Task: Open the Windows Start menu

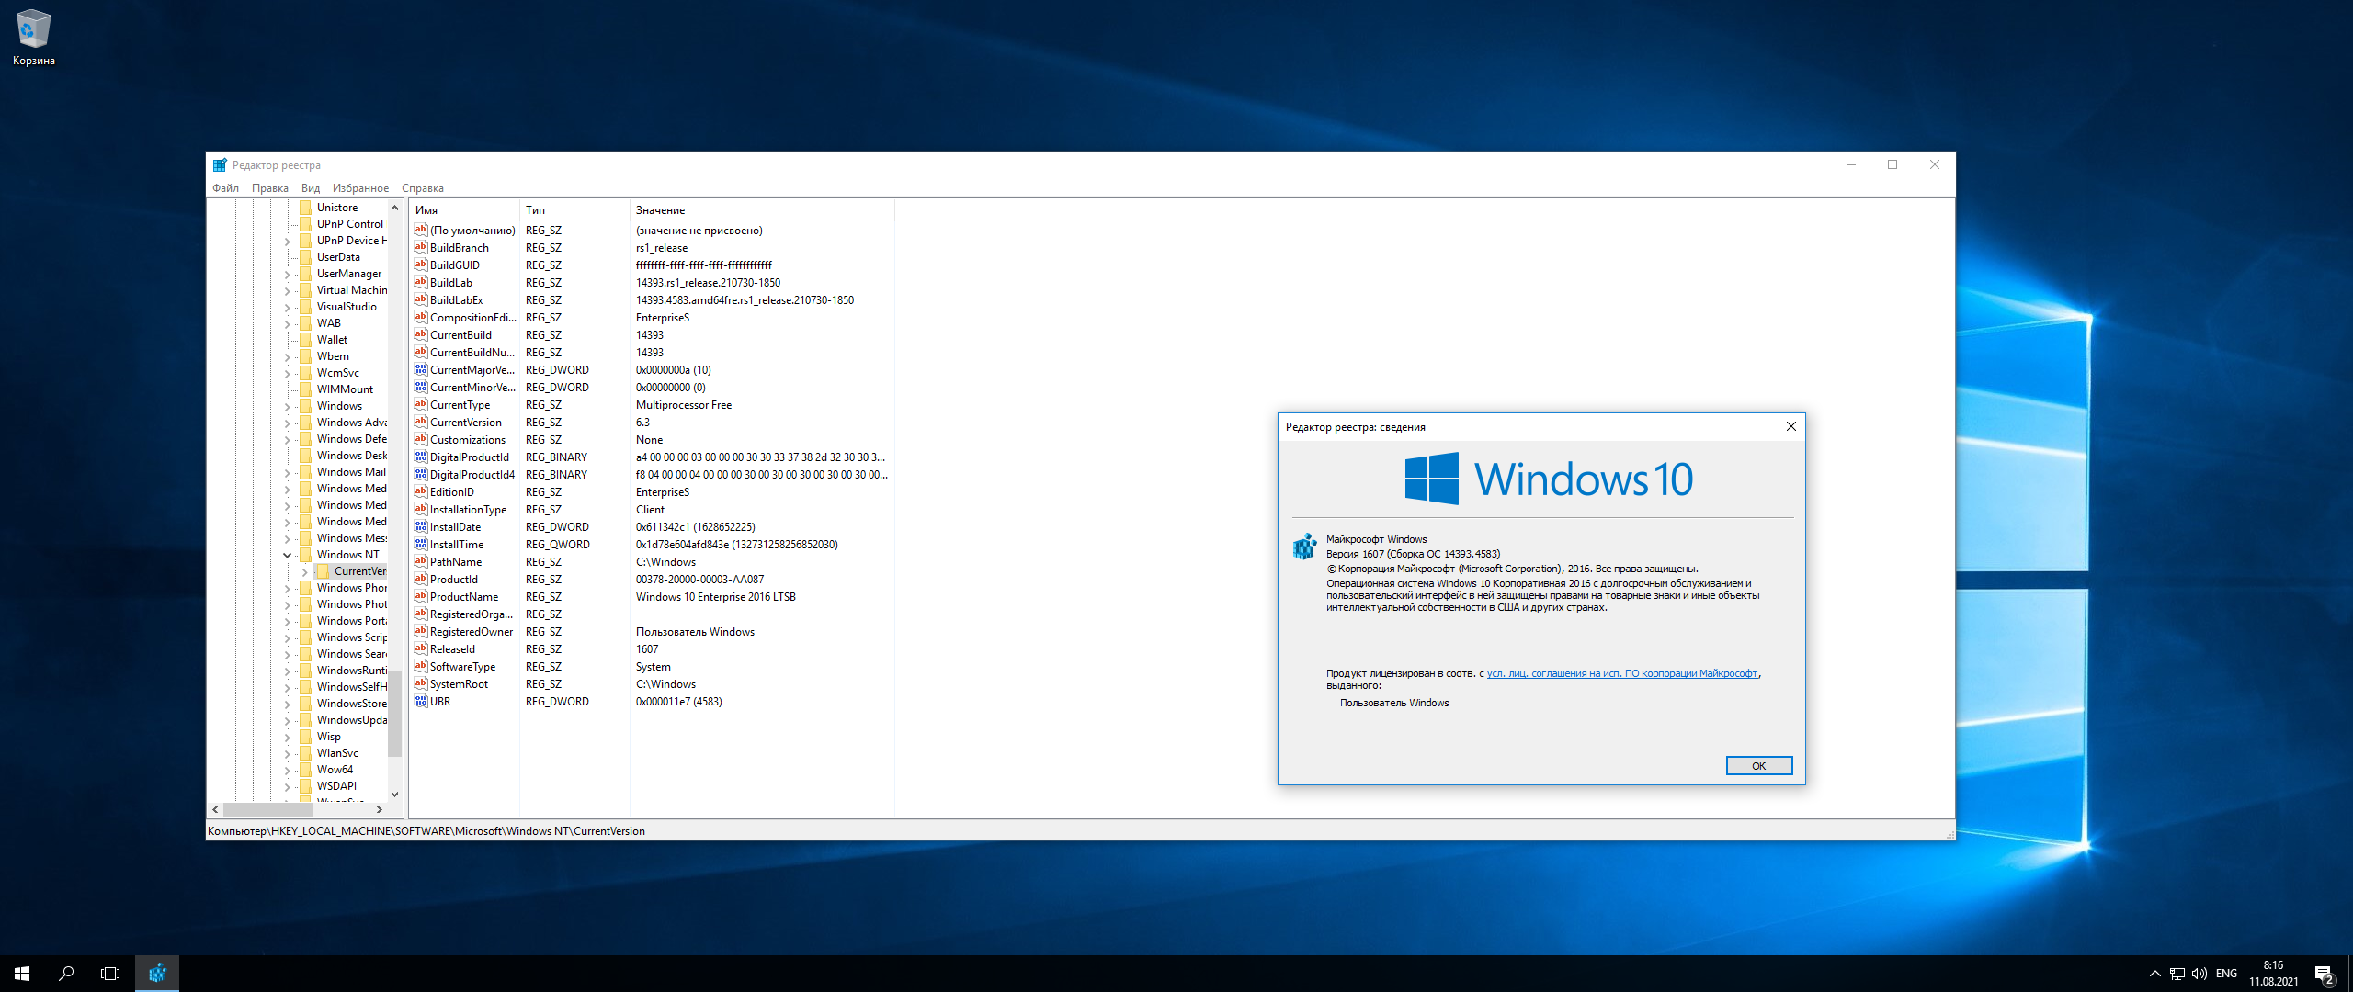Action: tap(22, 974)
